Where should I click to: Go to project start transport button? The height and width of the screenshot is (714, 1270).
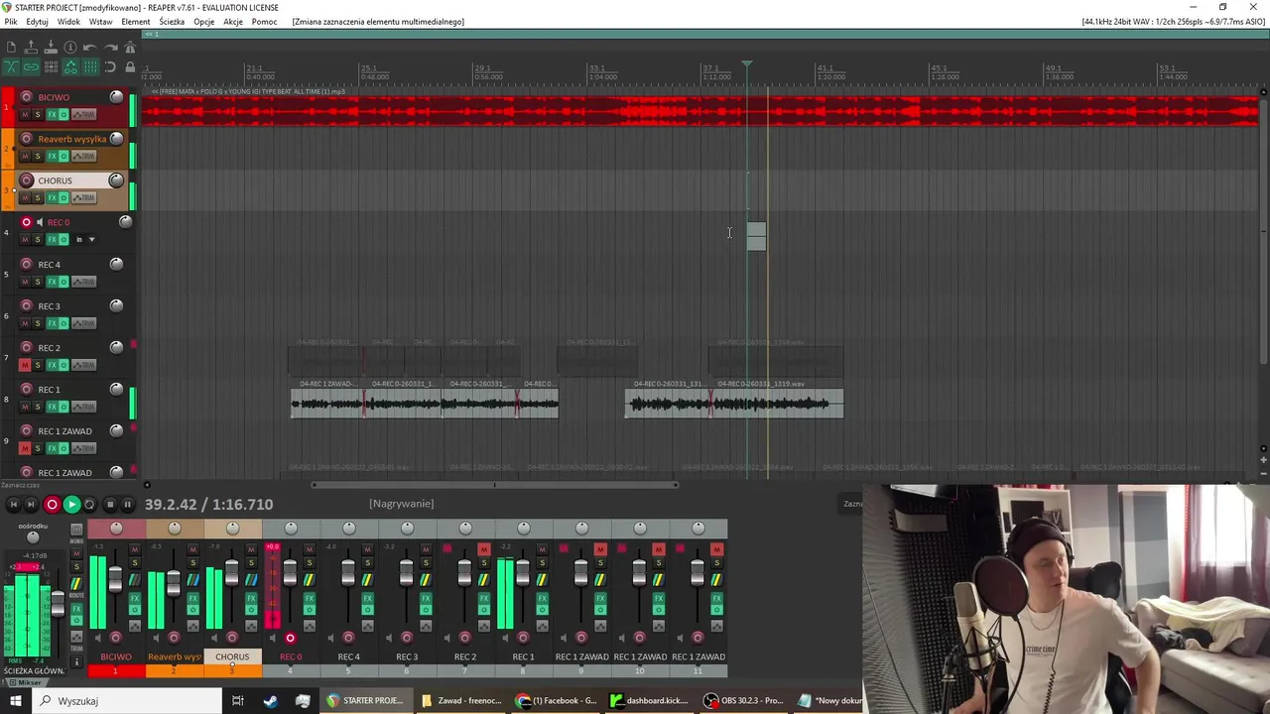(13, 505)
